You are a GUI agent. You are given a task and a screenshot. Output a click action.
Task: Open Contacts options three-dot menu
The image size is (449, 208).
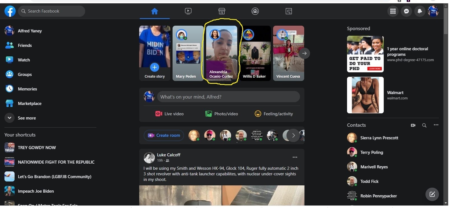(x=436, y=125)
